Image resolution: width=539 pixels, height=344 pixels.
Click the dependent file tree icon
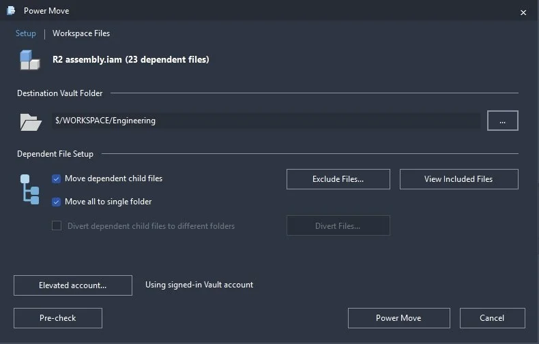pos(30,189)
